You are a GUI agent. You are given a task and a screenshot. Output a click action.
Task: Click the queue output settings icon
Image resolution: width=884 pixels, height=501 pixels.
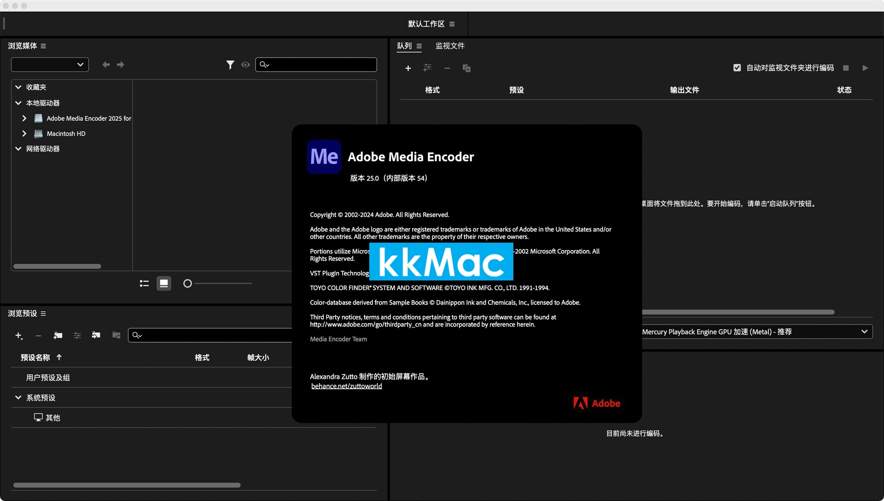(428, 68)
